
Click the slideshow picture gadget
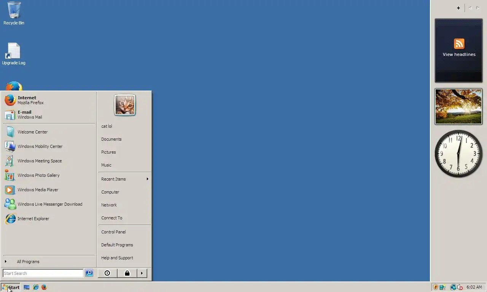(x=458, y=106)
